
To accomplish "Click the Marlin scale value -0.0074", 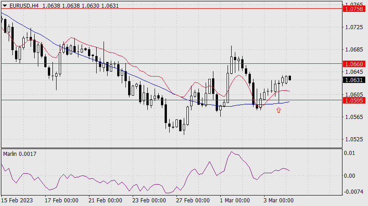I will tap(353, 192).
